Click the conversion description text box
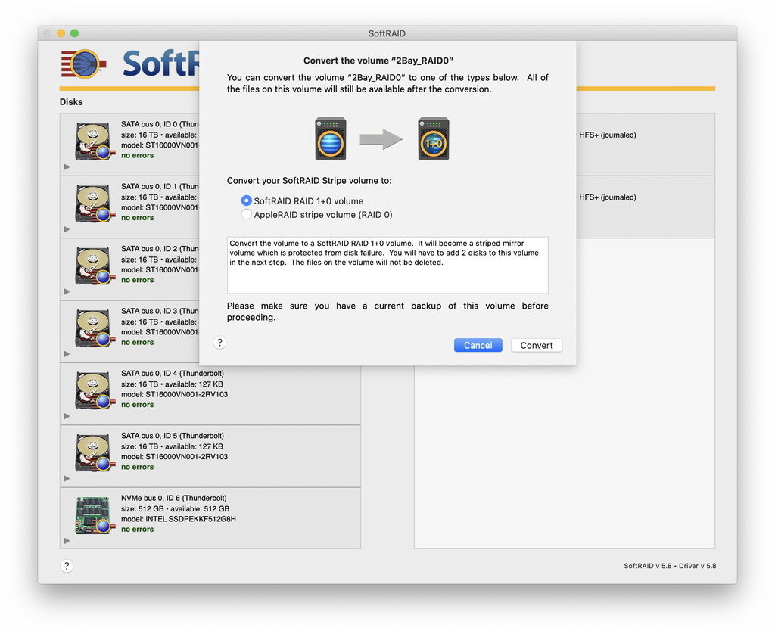The height and width of the screenshot is (634, 775). click(x=387, y=265)
